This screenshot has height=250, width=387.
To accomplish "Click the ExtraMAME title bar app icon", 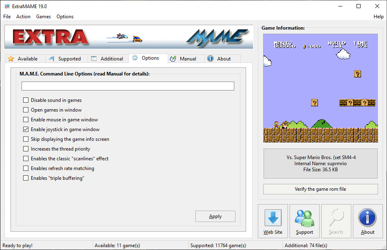I will point(7,6).
